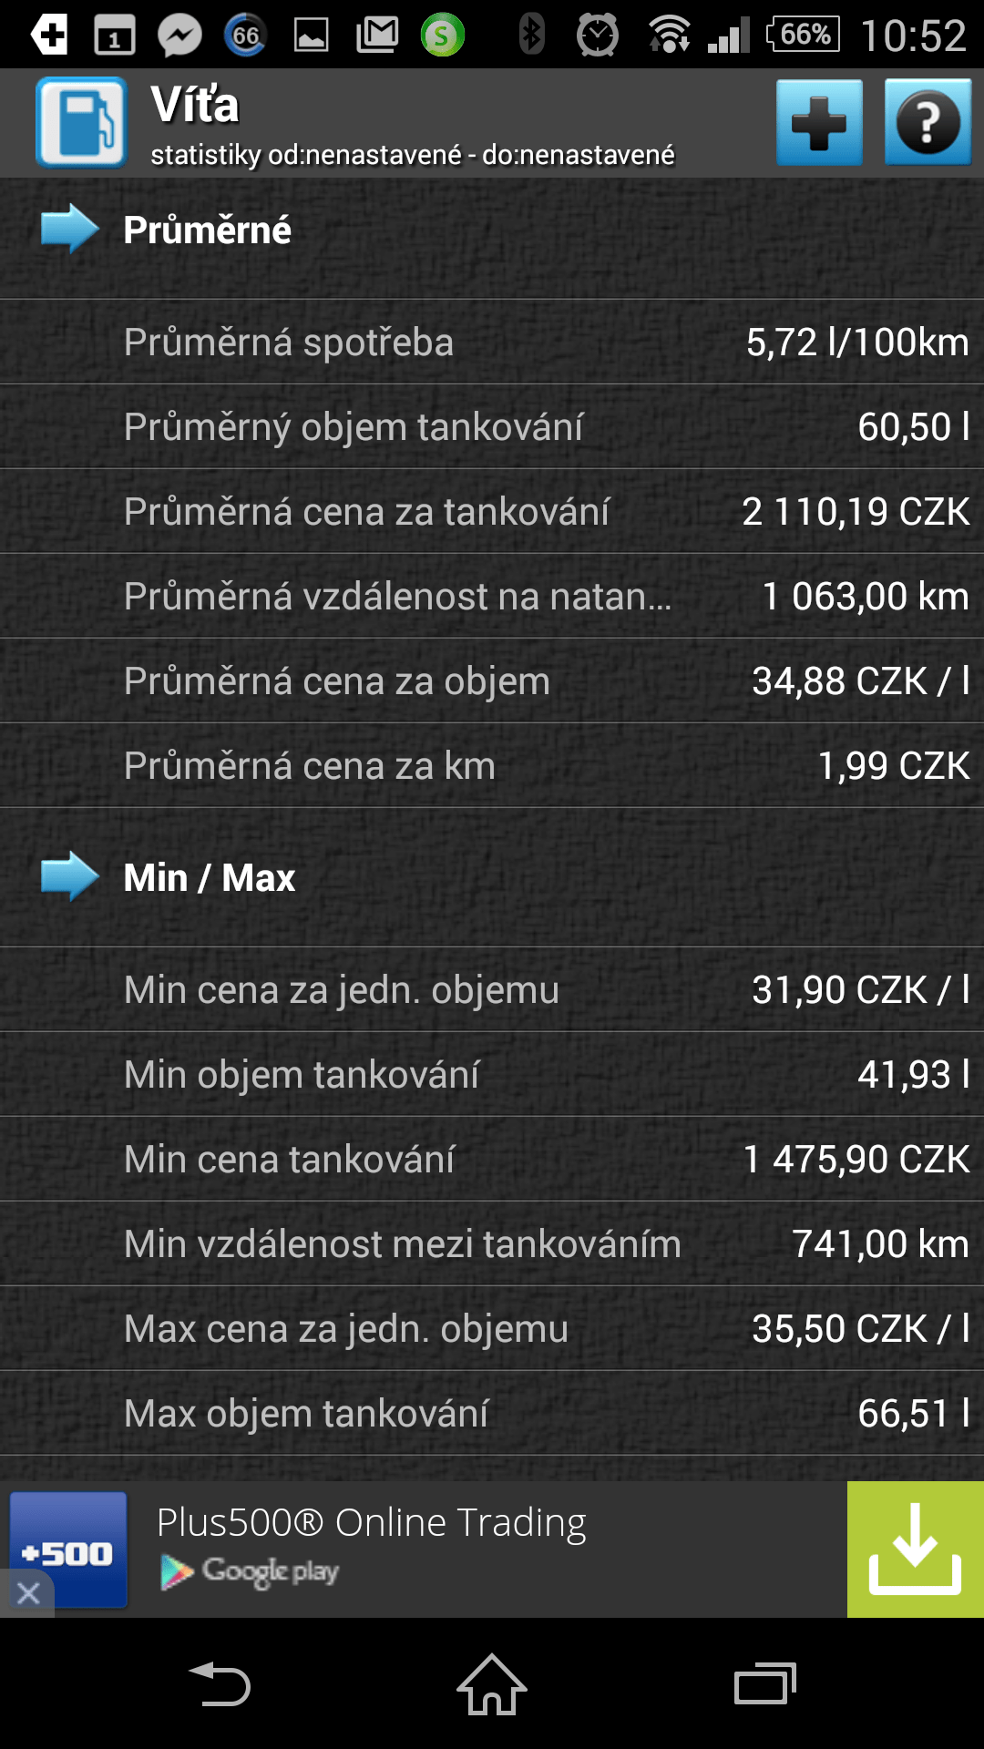Select the Průměrná cena za tankování row
Screen dimensions: 984x1749
[x=492, y=511]
